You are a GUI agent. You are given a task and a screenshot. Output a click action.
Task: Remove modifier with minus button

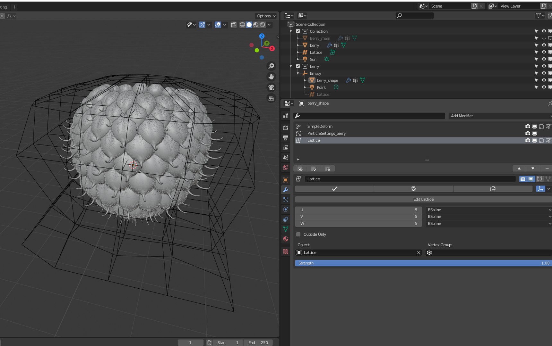pos(547,169)
